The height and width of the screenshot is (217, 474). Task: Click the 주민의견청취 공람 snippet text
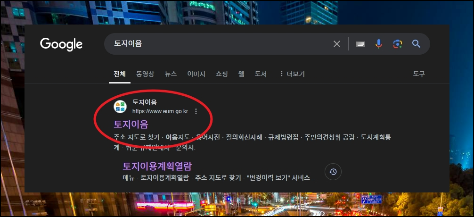tap(330, 137)
